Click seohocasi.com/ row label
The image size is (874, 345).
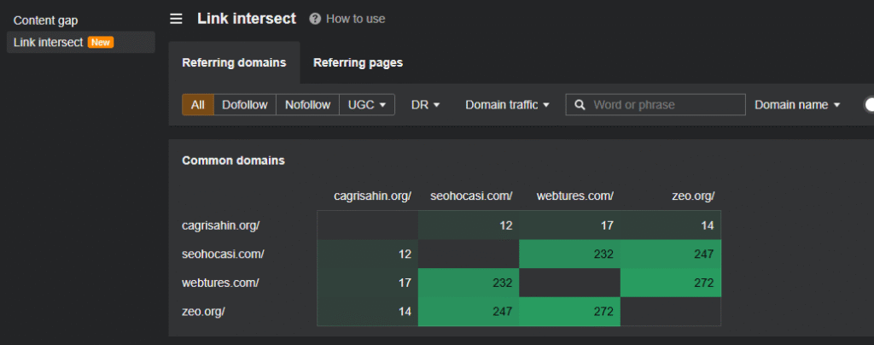pos(223,254)
